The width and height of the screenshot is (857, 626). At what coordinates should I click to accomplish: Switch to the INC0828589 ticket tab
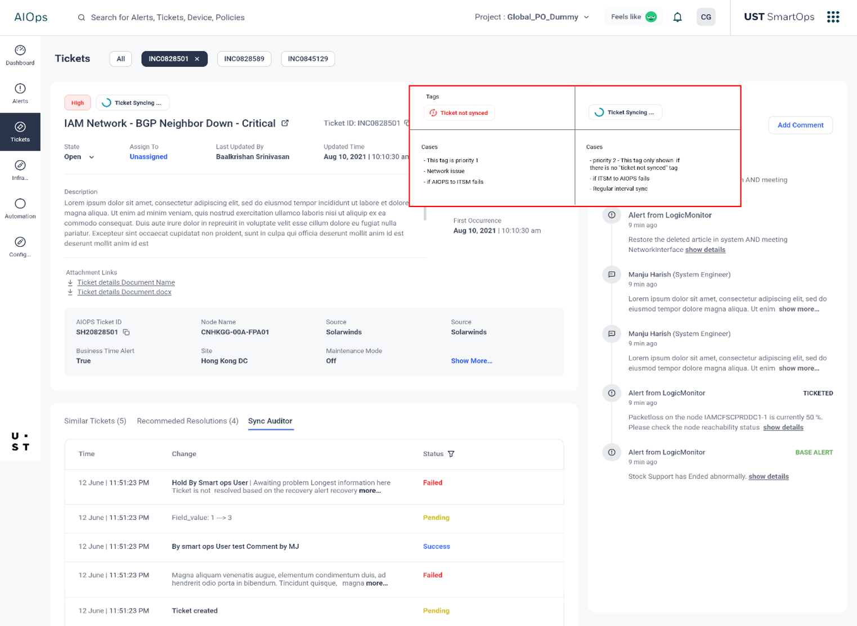click(244, 59)
